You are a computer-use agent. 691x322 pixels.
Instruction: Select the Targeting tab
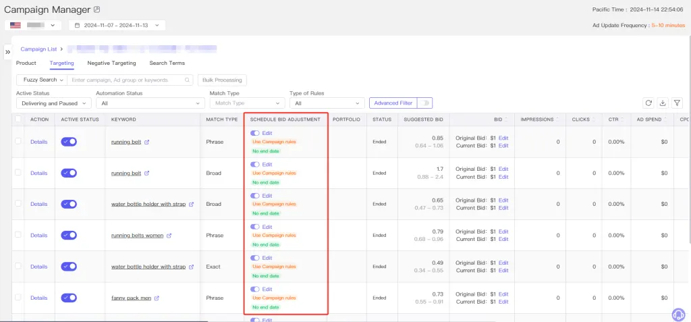[61, 63]
